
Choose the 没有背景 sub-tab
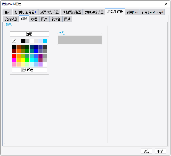[11, 19]
